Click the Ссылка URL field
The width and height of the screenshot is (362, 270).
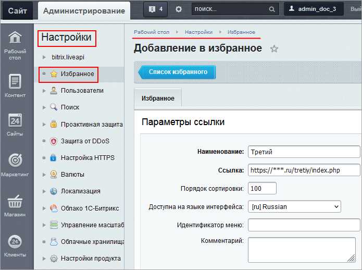304,170
